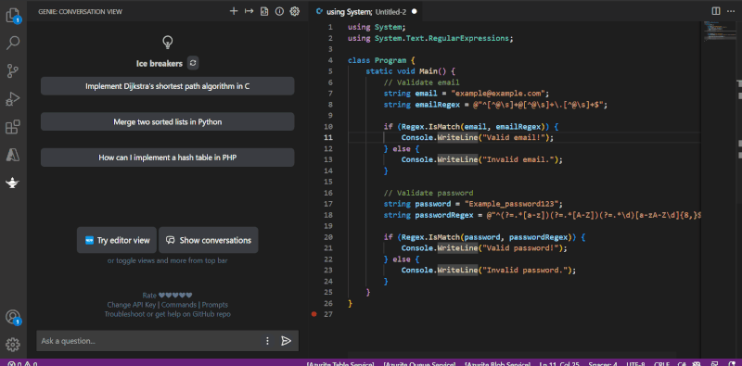Click the Azurite Blob Service status item
The width and height of the screenshot is (742, 366).
click(497, 364)
